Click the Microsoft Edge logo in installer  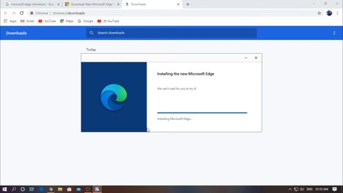tap(114, 97)
